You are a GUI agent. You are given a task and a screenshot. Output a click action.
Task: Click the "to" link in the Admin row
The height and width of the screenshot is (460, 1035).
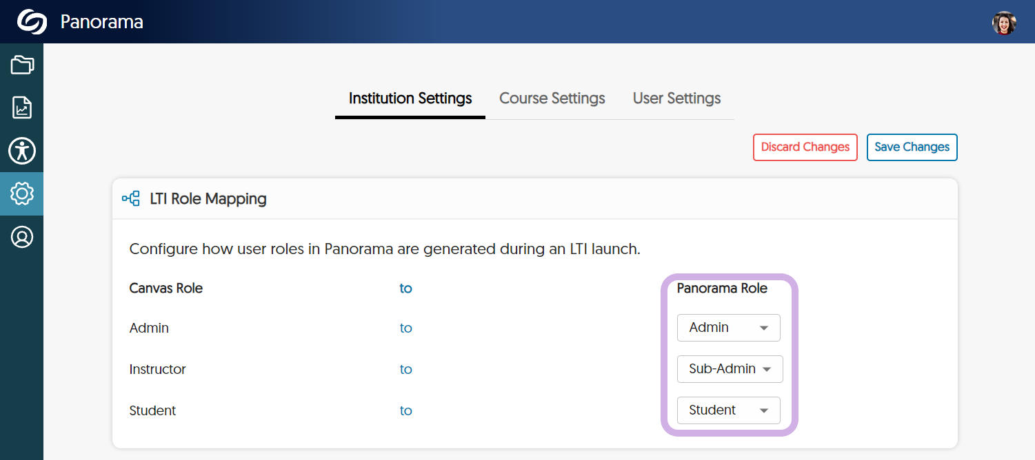coord(405,328)
